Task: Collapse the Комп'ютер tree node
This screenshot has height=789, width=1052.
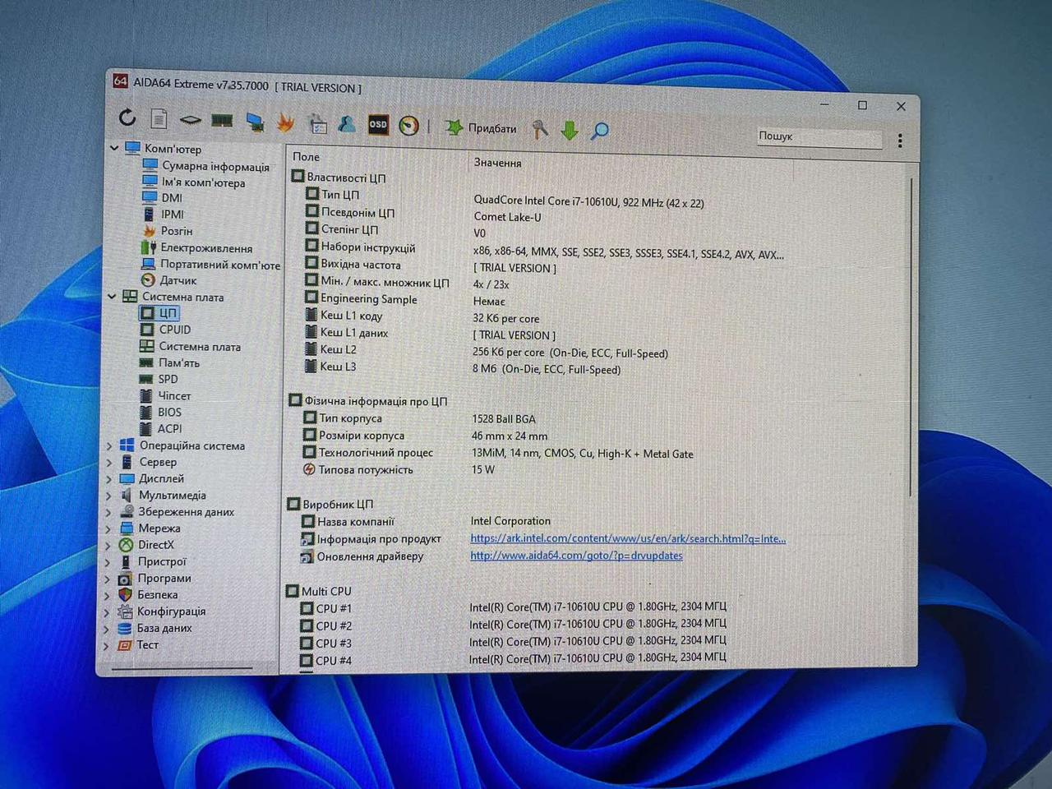Action: (x=114, y=148)
